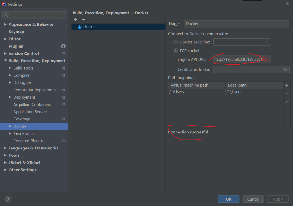This screenshot has height=206, width=293.
Task: Click project-level icon beside Remote Jar Repositories
Action: 64,90
